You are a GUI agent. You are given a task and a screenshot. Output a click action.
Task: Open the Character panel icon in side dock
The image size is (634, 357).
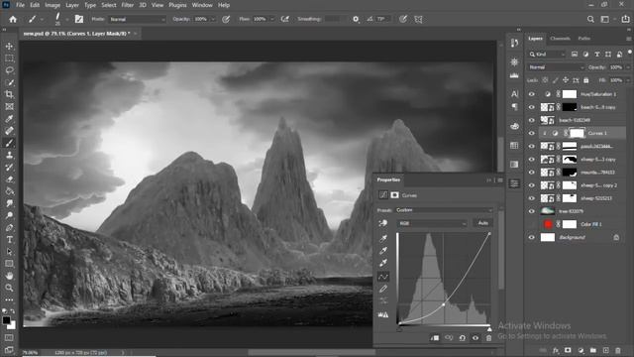coord(514,94)
